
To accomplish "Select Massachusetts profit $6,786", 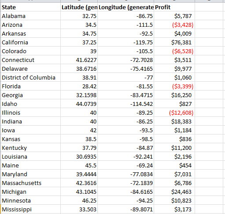I will [174, 183].
